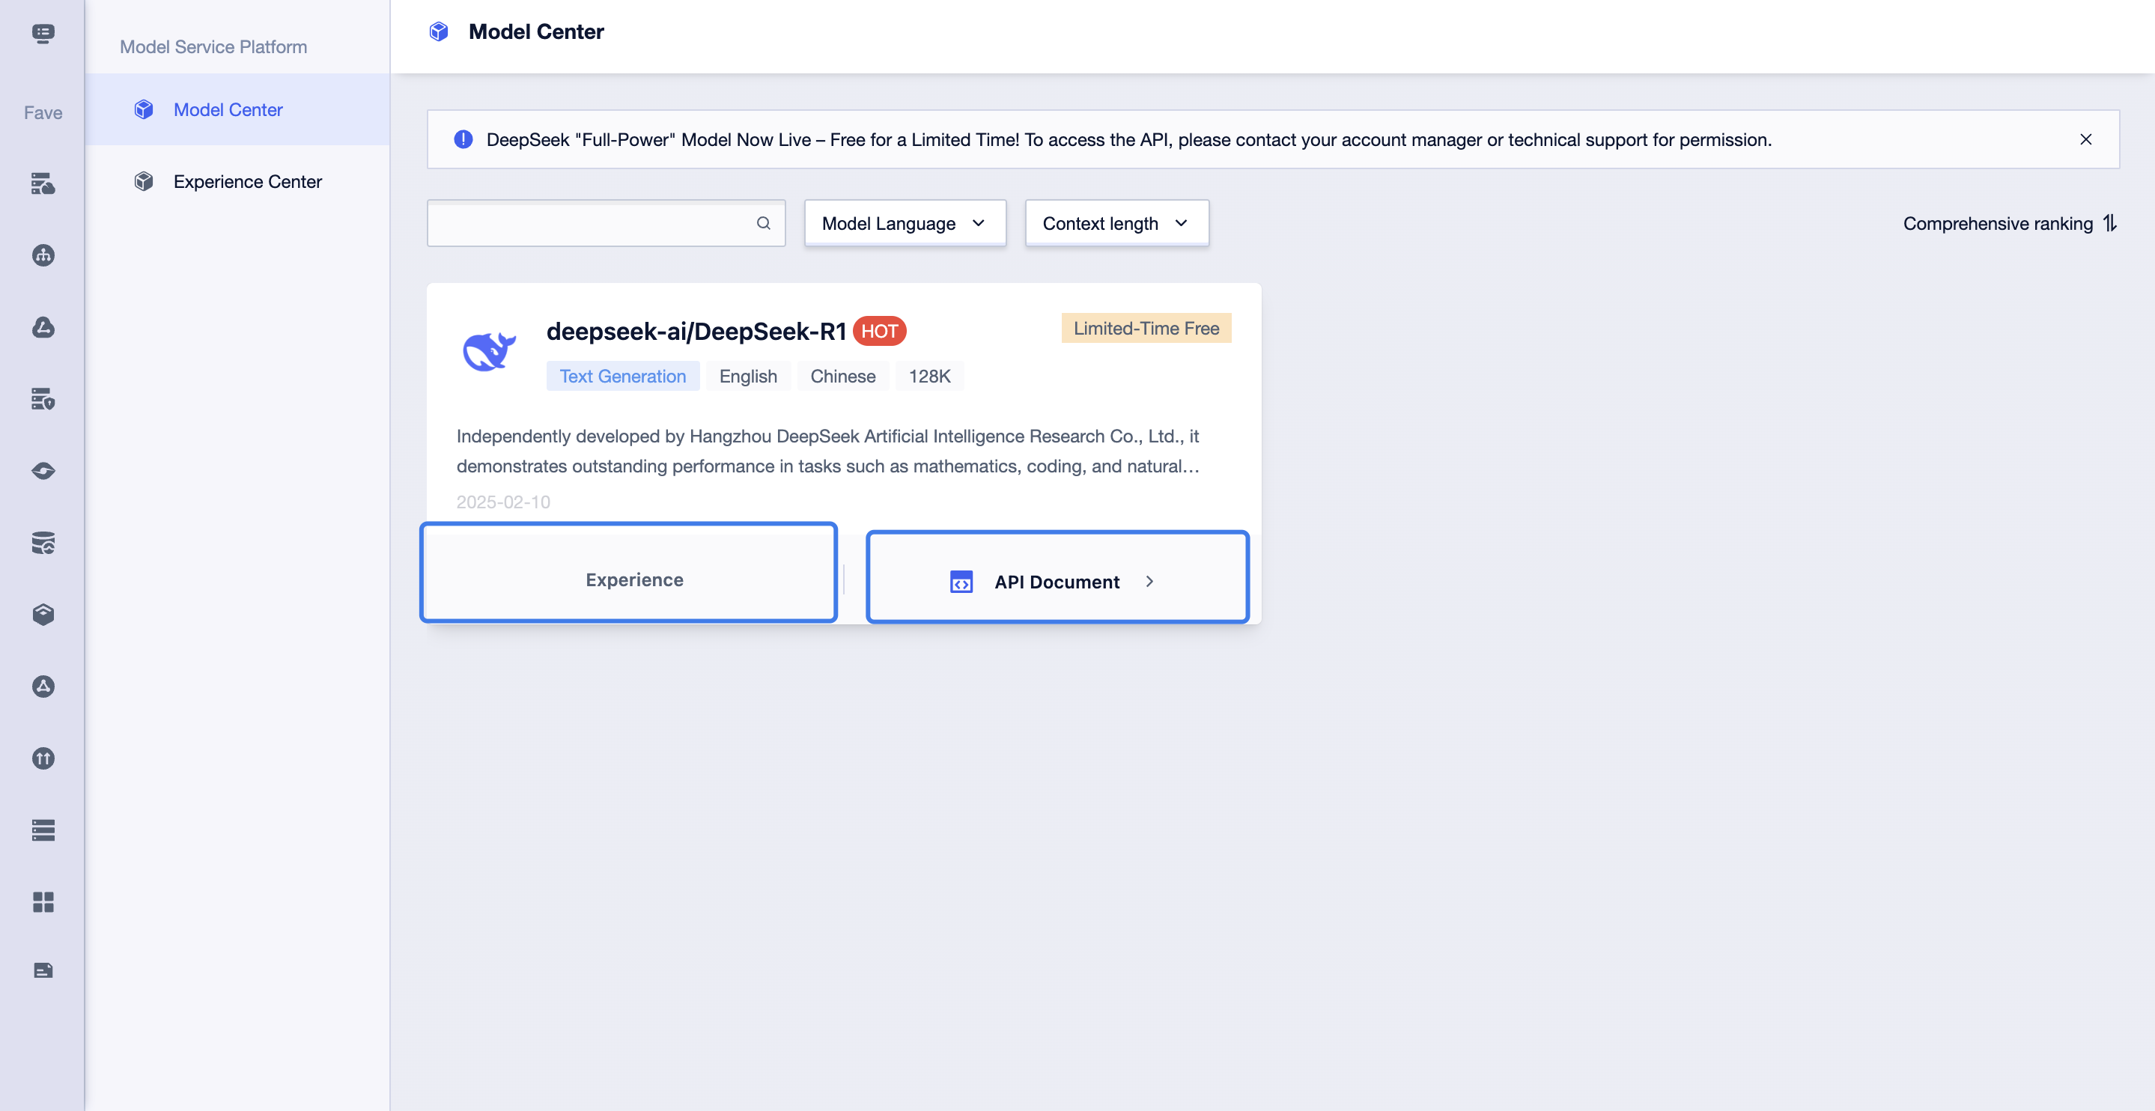Click the blue cube icon in page header
Viewport: 2155px width, 1111px height.
coord(438,31)
